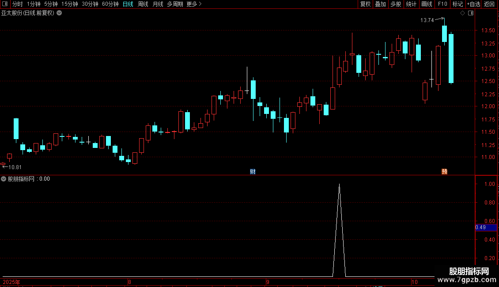Click the 亚太股份(日线.前复权) title text
499x287 pixels.
(28, 13)
